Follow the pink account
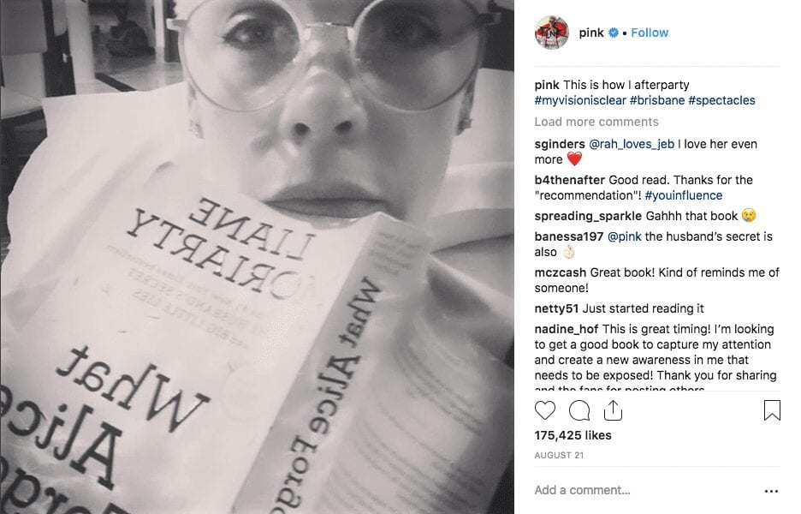 coord(650,33)
